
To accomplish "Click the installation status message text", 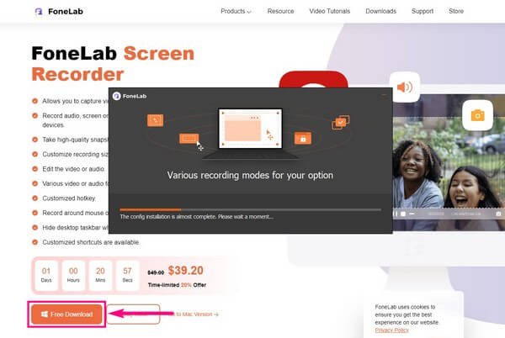I will [x=196, y=217].
